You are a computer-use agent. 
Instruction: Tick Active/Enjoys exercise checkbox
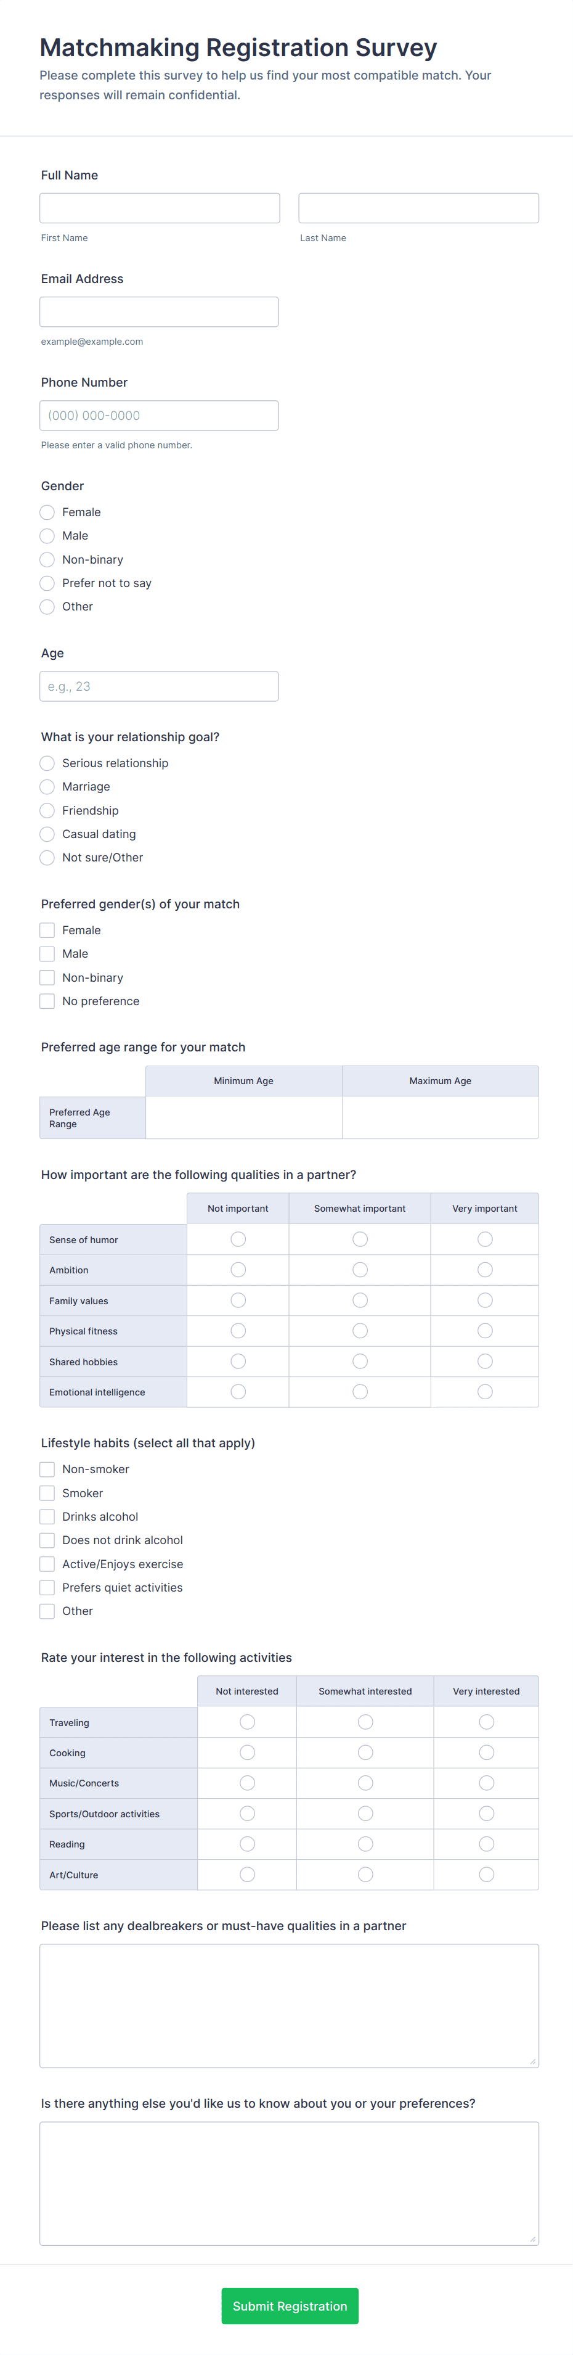[x=47, y=1565]
